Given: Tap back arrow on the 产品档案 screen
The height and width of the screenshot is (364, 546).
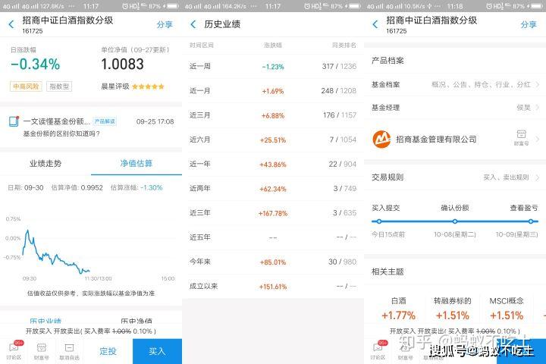Looking at the screenshot, I should [x=375, y=24].
